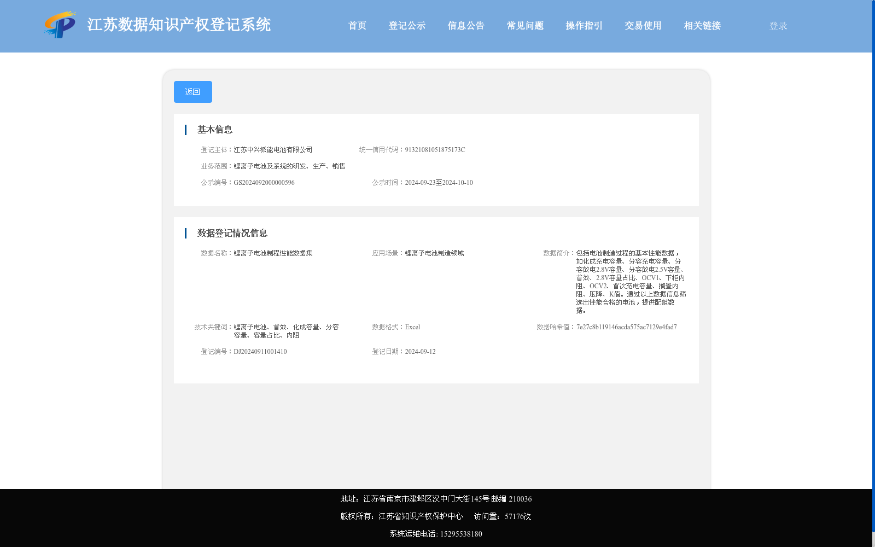This screenshot has height=547, width=875.
Task: Open 交易使用 navigation item
Action: (x=643, y=26)
